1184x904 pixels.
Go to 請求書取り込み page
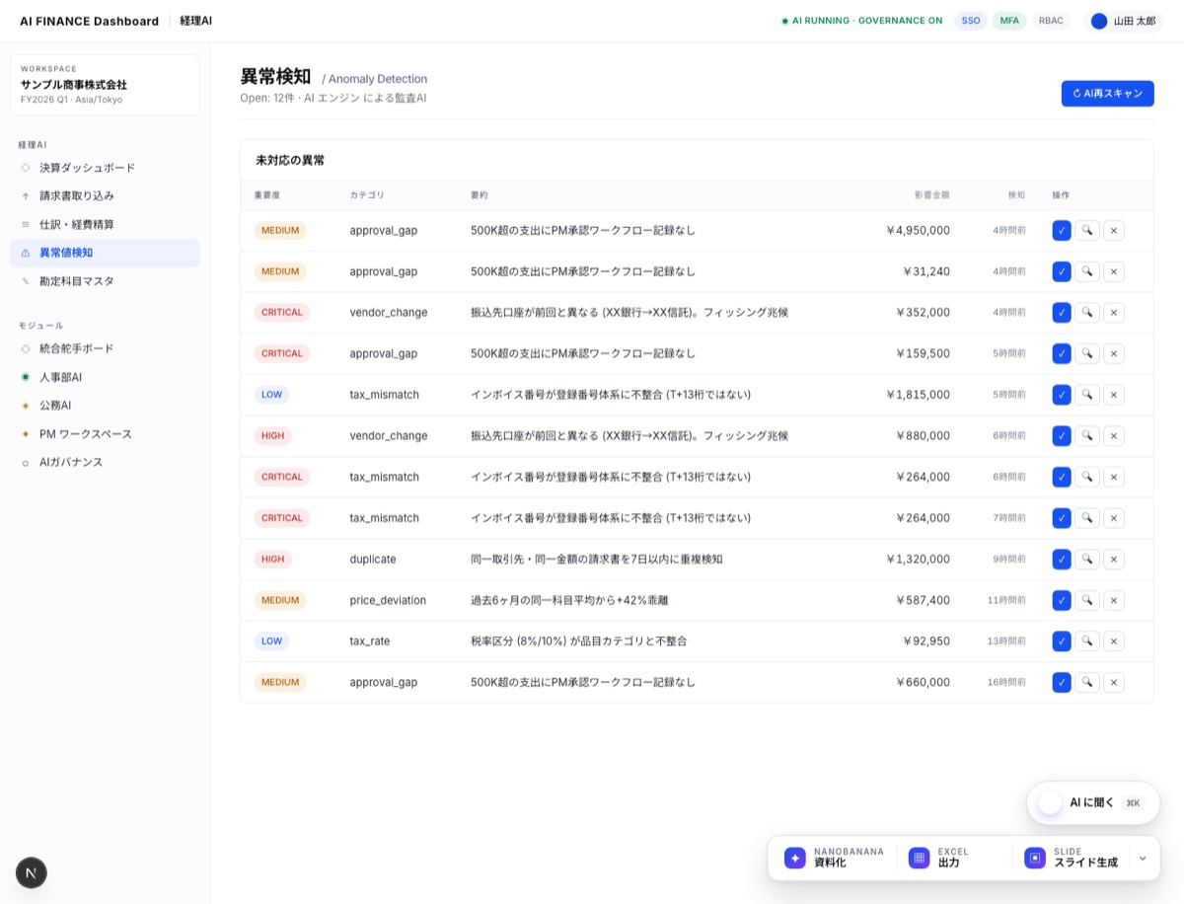105,196
